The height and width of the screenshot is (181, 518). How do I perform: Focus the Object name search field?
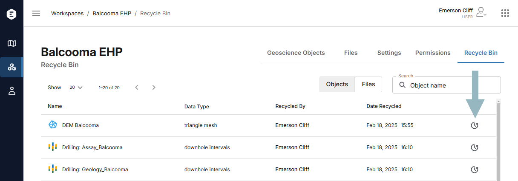coord(446,85)
